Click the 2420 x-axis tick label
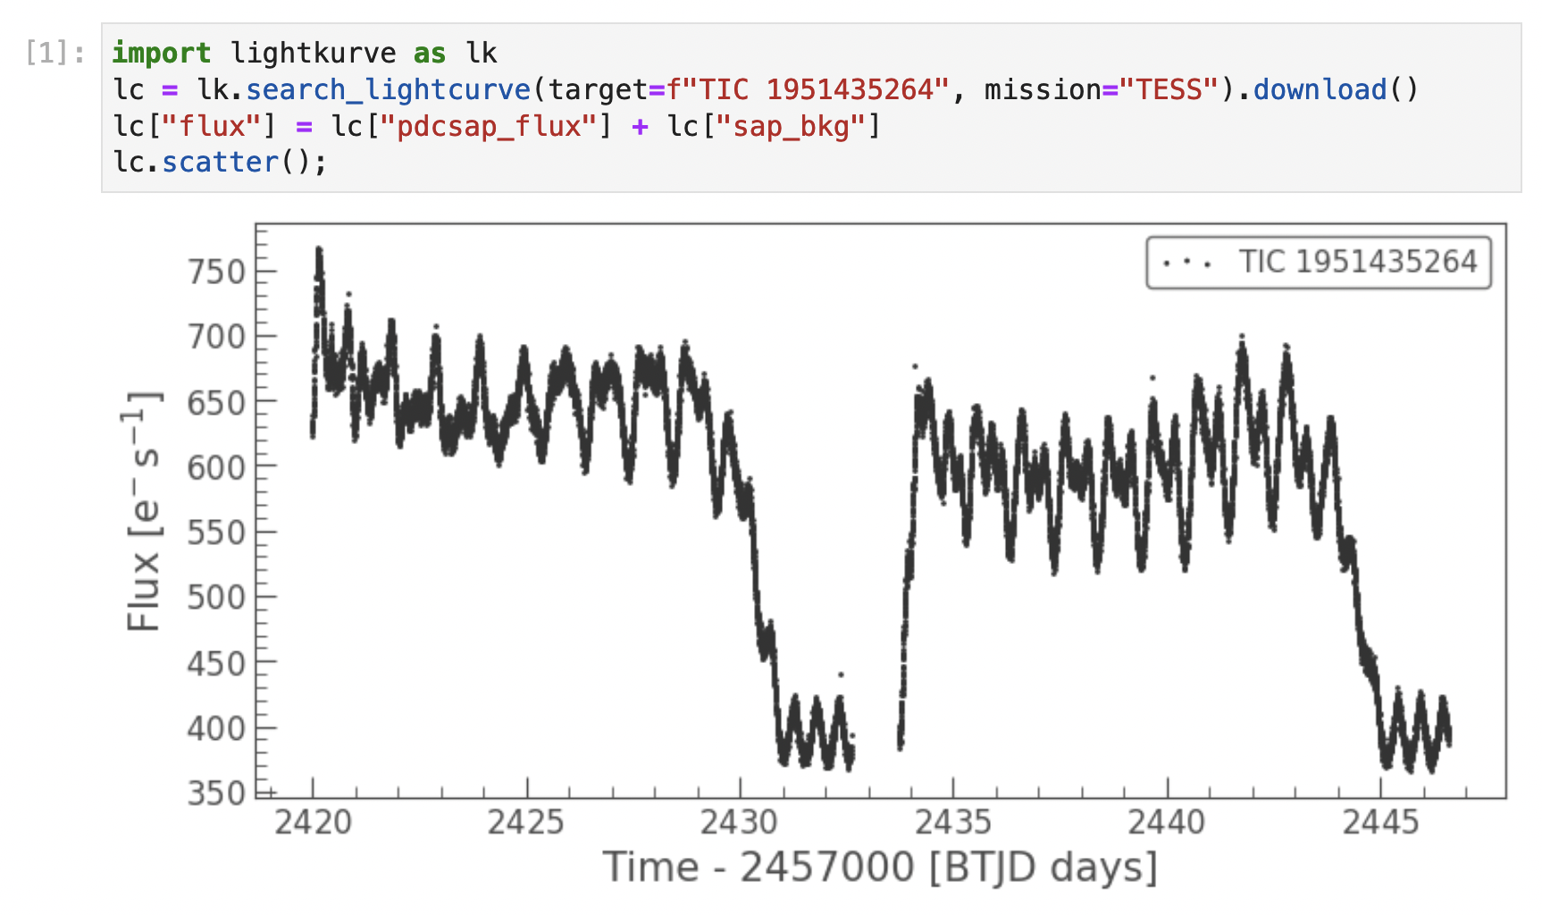This screenshot has width=1542, height=915. (313, 821)
